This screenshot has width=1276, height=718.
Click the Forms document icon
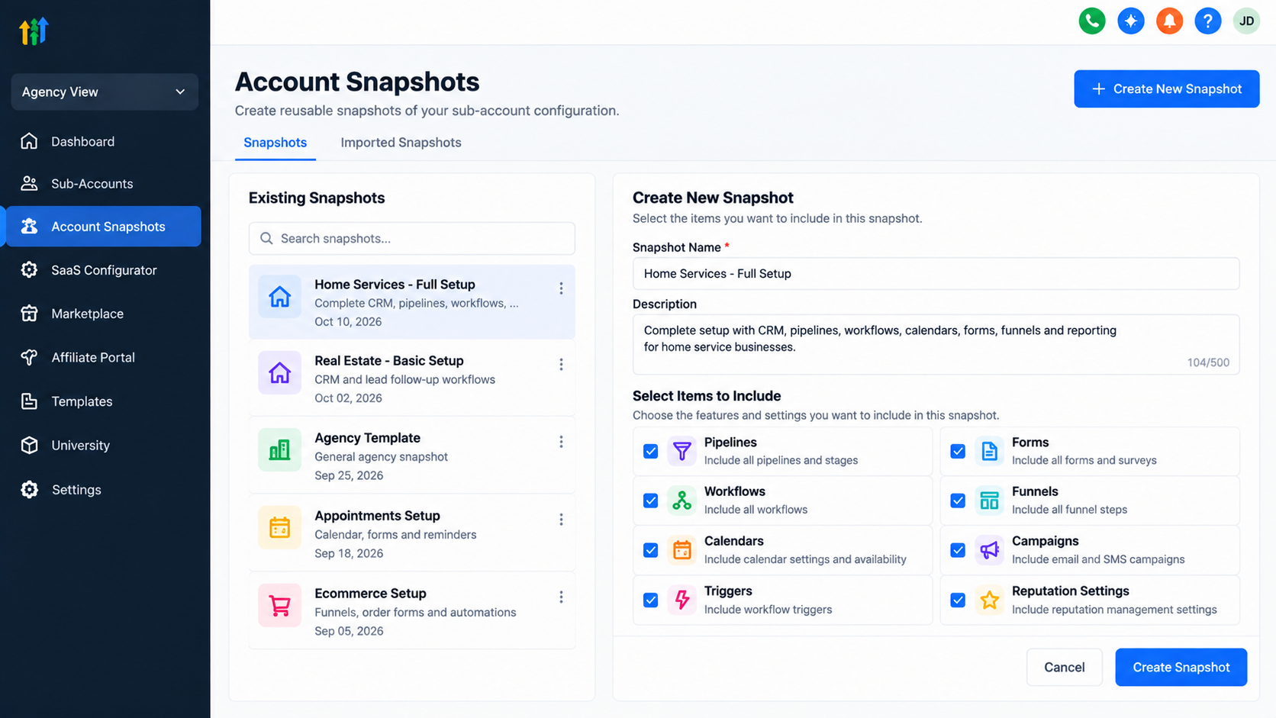click(989, 451)
